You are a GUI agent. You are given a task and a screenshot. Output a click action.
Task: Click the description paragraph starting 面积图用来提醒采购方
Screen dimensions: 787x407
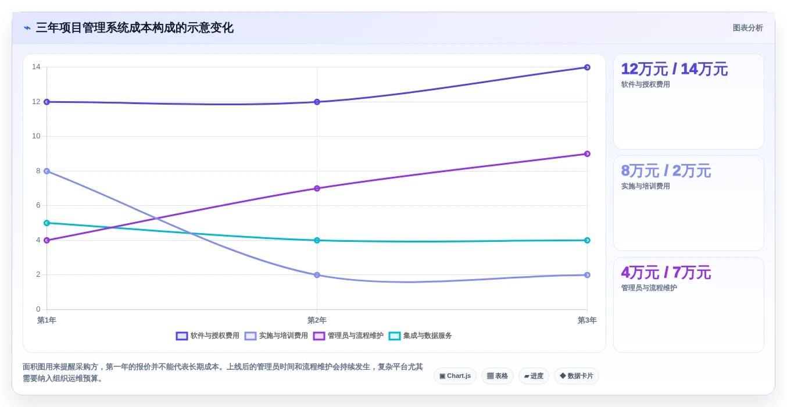[x=223, y=373]
